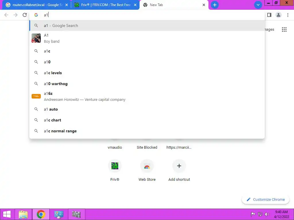Open the vmaudio shortcut label
Screen dimensions: 294x220
point(115,148)
